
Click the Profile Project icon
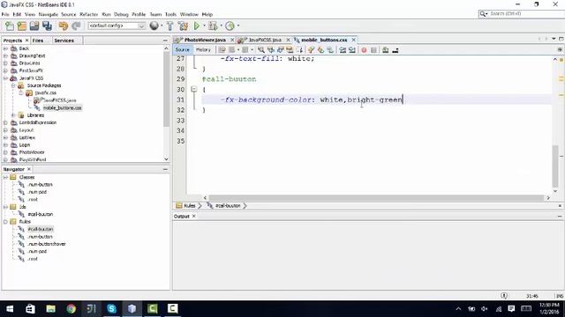230,26
